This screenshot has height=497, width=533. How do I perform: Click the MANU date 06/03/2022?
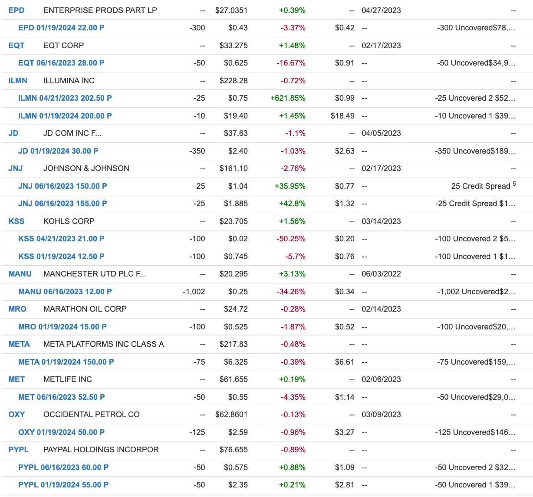[381, 274]
